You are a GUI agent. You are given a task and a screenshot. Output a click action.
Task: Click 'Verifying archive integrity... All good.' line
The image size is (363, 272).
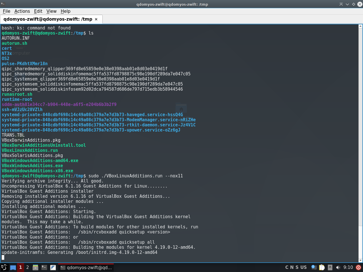(53, 181)
